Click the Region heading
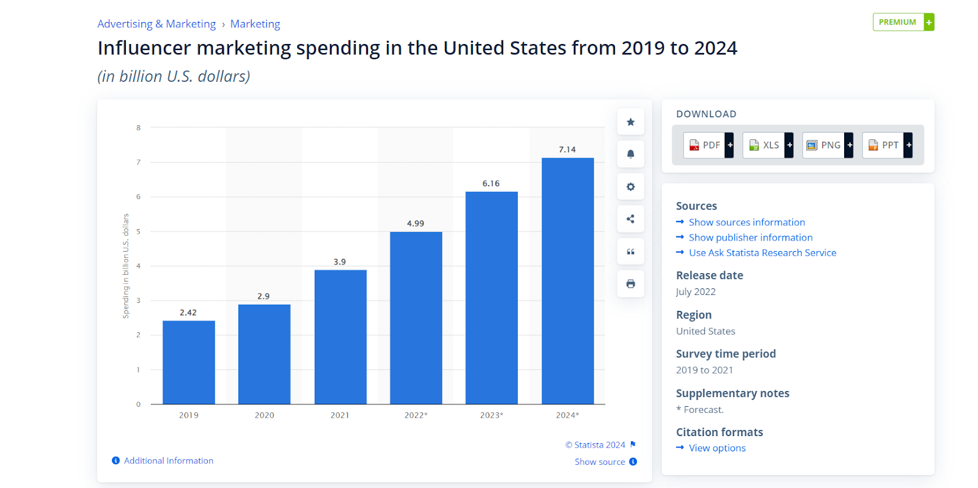 (x=694, y=315)
